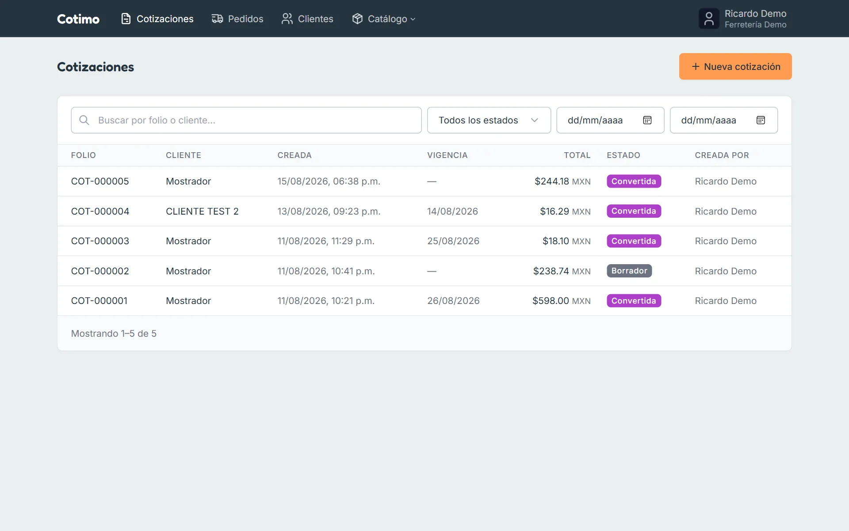This screenshot has height=531, width=849.
Task: Click Convertida badge on COT-000005 row
Action: (x=634, y=181)
